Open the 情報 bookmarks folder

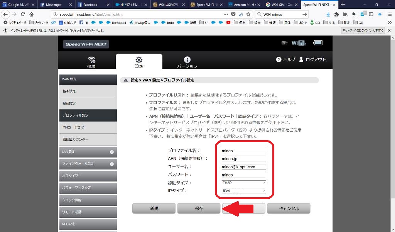point(270,22)
